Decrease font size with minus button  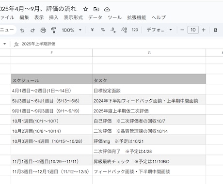click(x=182, y=30)
